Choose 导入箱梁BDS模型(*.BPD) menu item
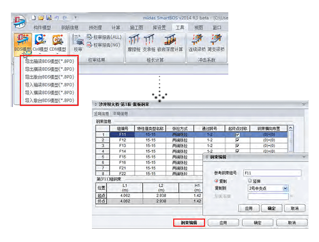This screenshot has height=242, width=319. coord(49,85)
